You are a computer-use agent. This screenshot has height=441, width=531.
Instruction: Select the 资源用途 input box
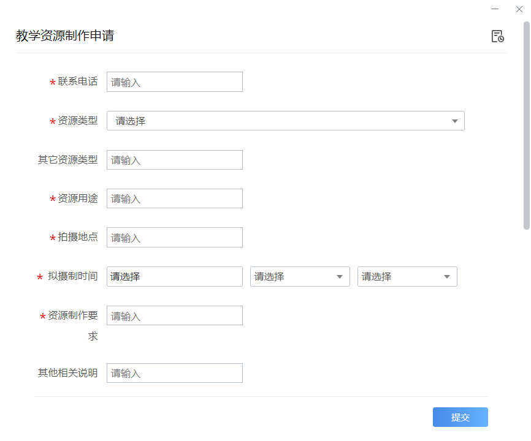(x=175, y=198)
